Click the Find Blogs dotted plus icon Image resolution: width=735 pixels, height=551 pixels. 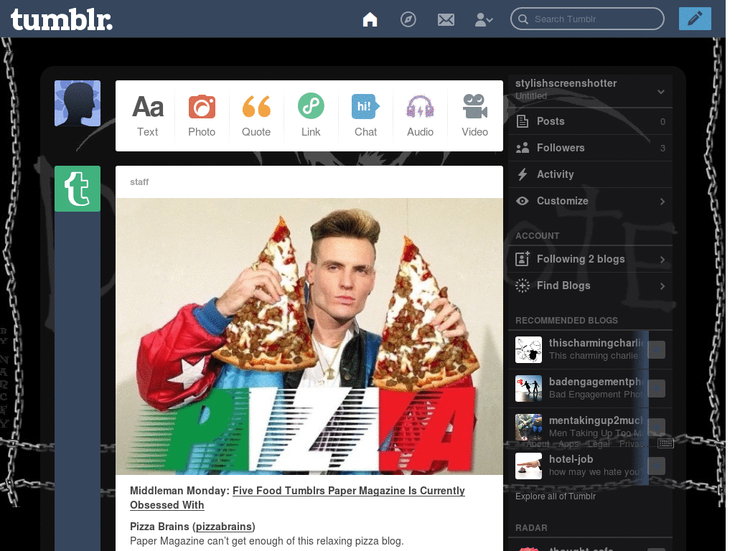click(x=523, y=286)
